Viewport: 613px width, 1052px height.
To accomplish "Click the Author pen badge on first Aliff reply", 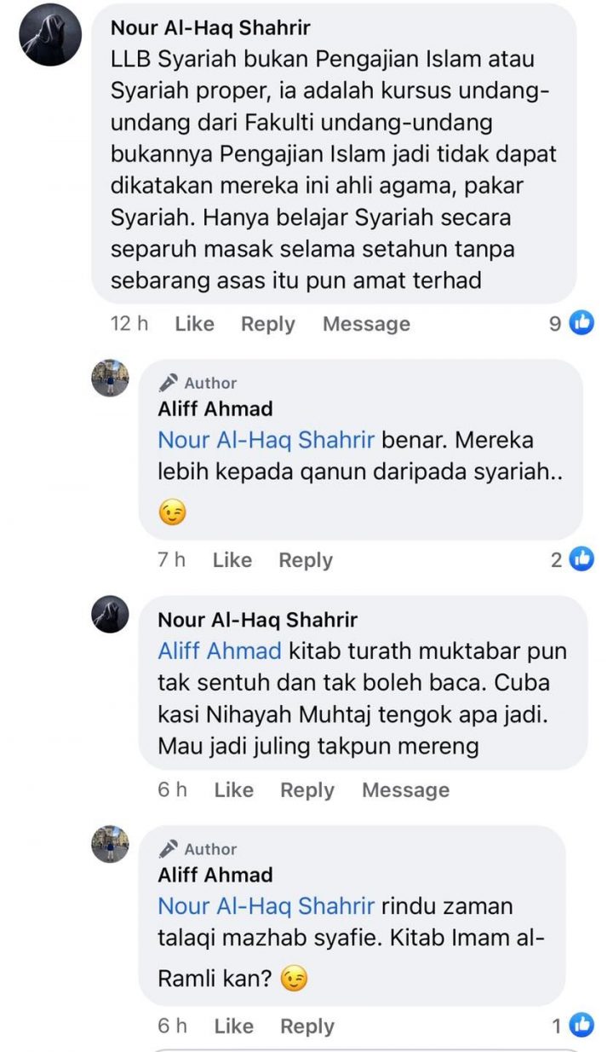I will pyautogui.click(x=169, y=383).
